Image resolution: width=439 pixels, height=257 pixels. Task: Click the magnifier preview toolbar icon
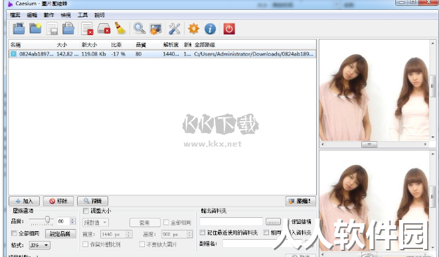coord(139,28)
